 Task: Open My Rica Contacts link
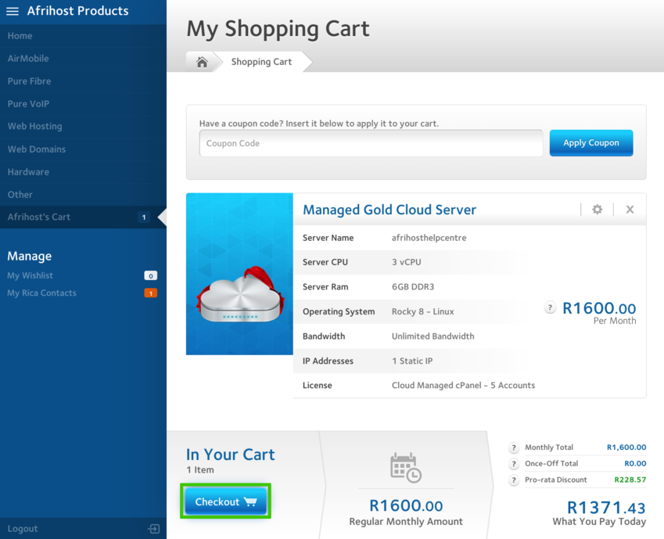tap(41, 293)
